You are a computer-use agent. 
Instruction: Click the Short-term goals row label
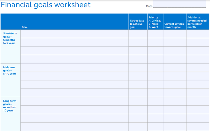coord(9,38)
